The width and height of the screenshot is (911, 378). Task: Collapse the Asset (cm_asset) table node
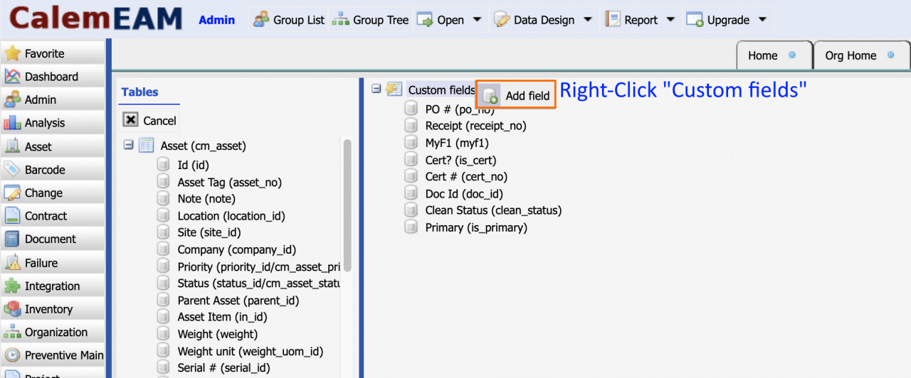(x=129, y=145)
